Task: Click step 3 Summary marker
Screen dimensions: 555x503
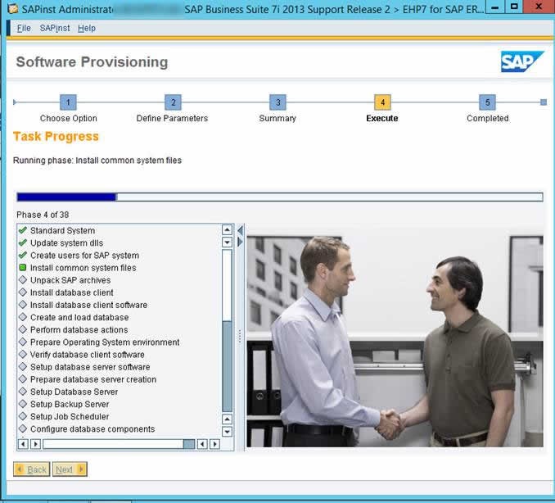Action: (x=277, y=102)
